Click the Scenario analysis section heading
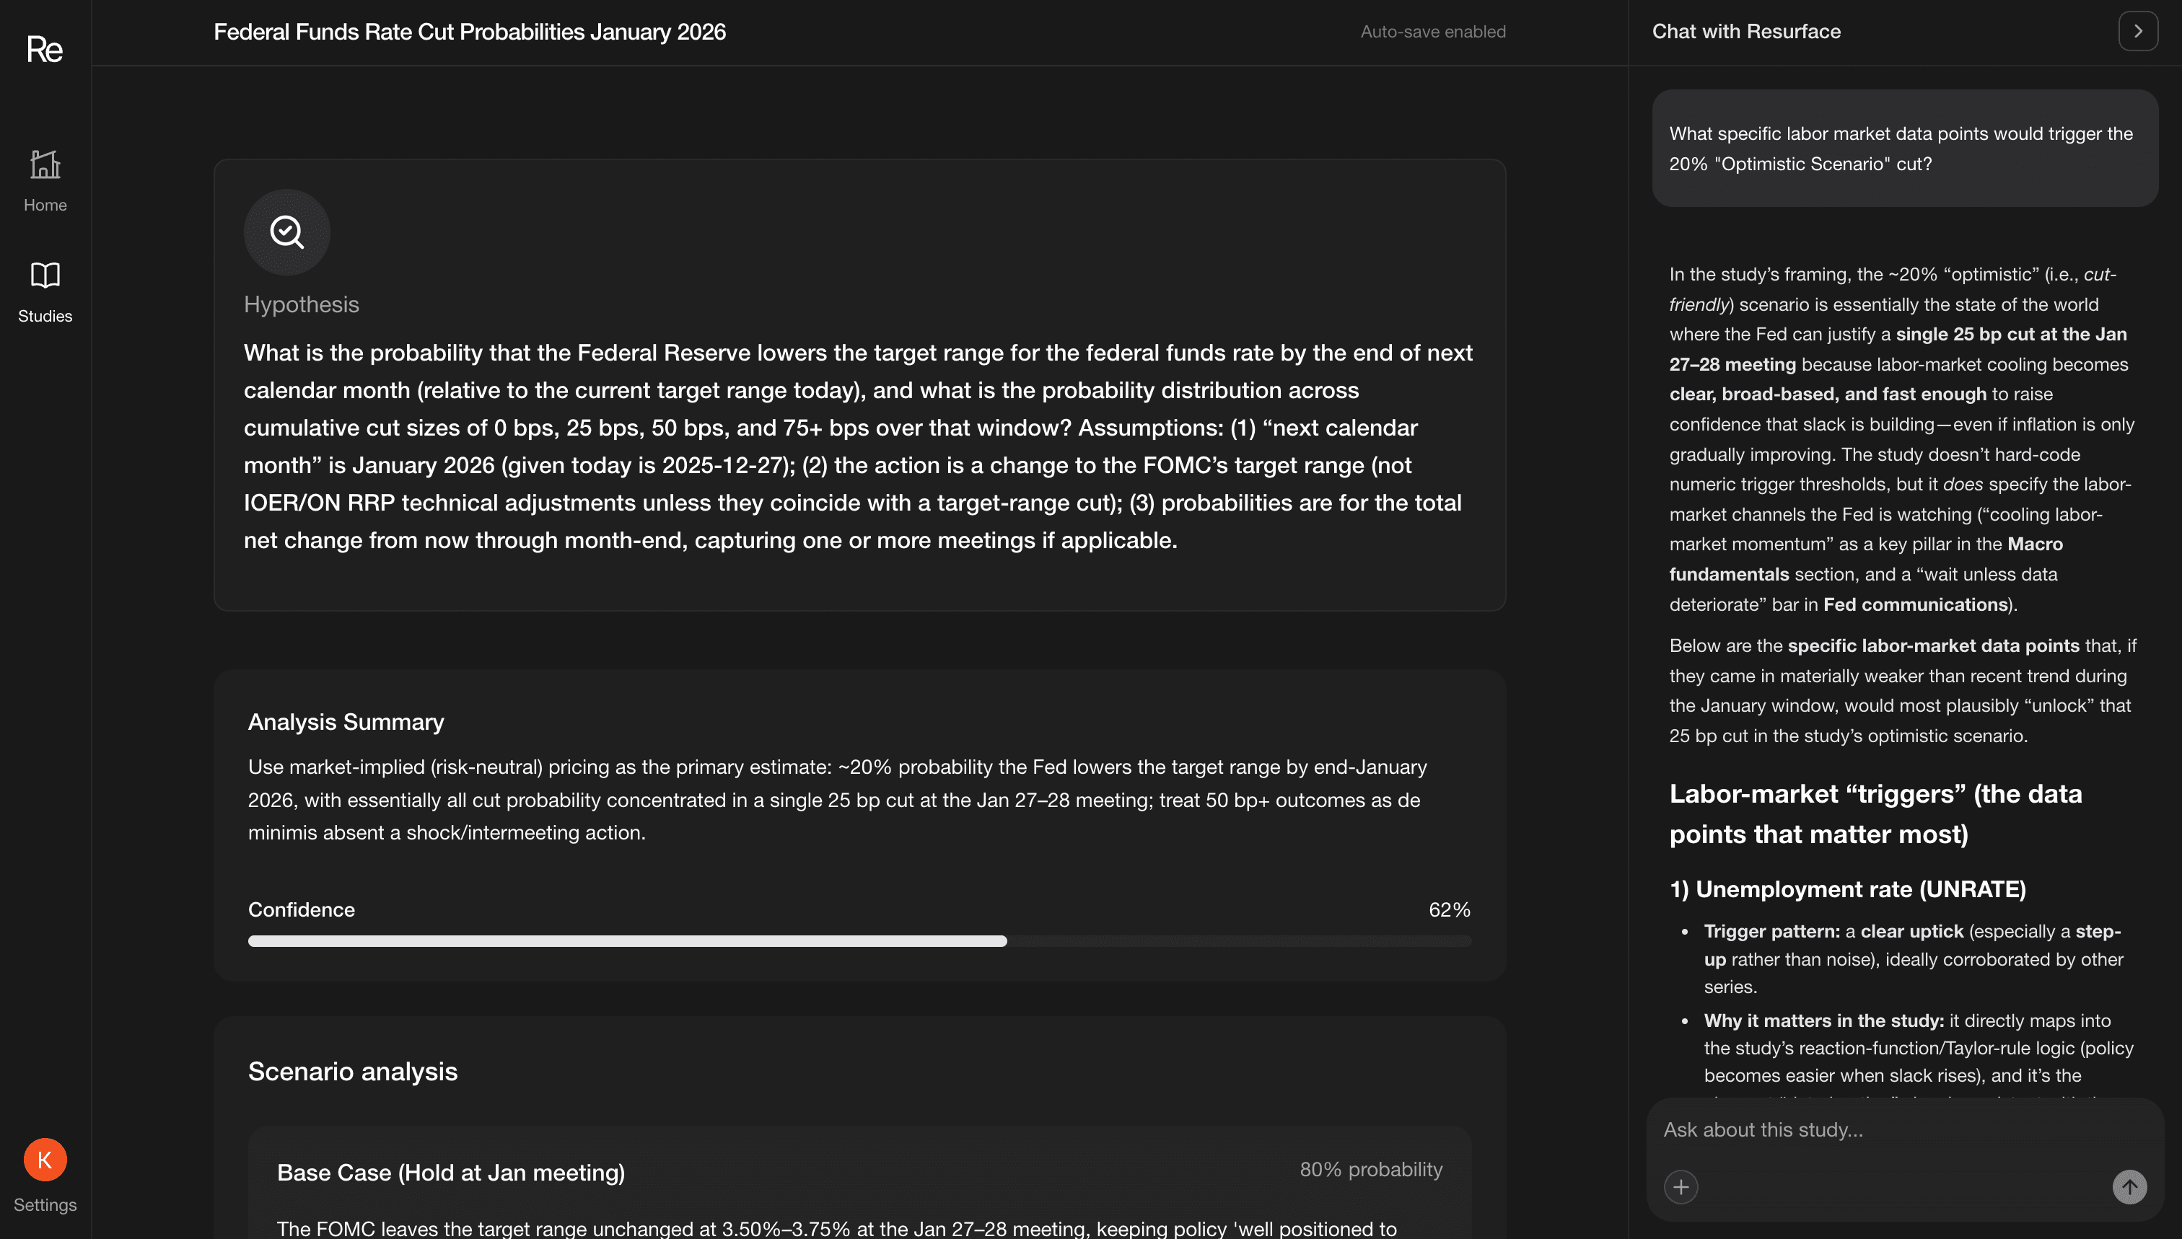 352,1072
